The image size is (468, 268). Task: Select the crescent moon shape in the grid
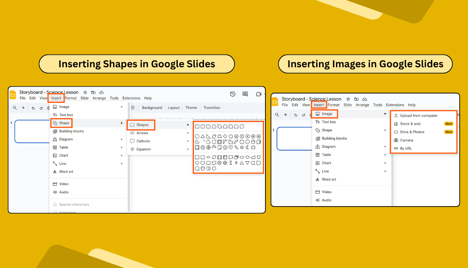[x=247, y=147]
